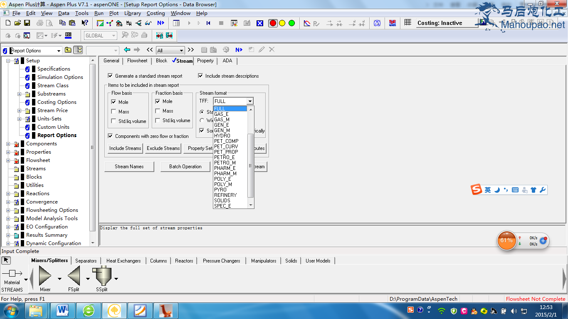Click the Copy icon in toolbar
Image resolution: width=568 pixels, height=319 pixels.
[x=63, y=23]
